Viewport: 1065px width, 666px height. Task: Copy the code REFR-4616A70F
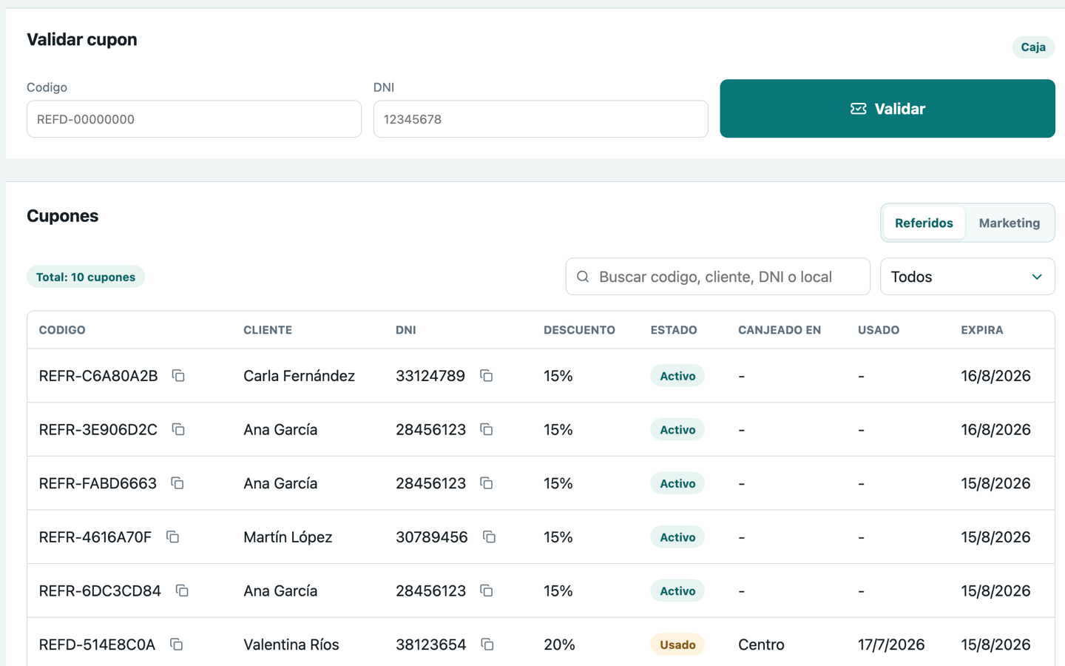click(x=172, y=536)
